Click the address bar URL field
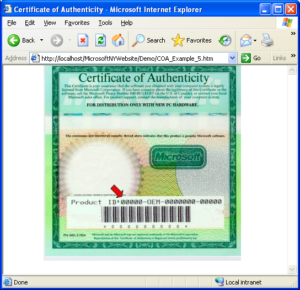300x290 pixels. pyautogui.click(x=133, y=58)
